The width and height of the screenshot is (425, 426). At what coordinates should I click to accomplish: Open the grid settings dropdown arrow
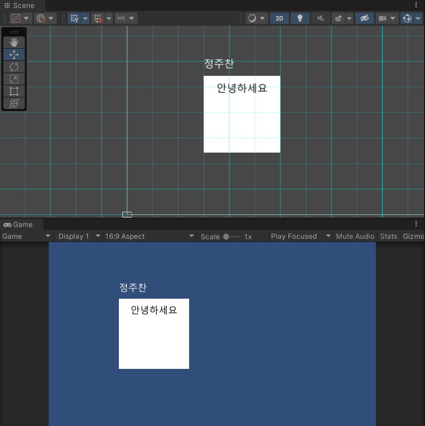pyautogui.click(x=85, y=18)
